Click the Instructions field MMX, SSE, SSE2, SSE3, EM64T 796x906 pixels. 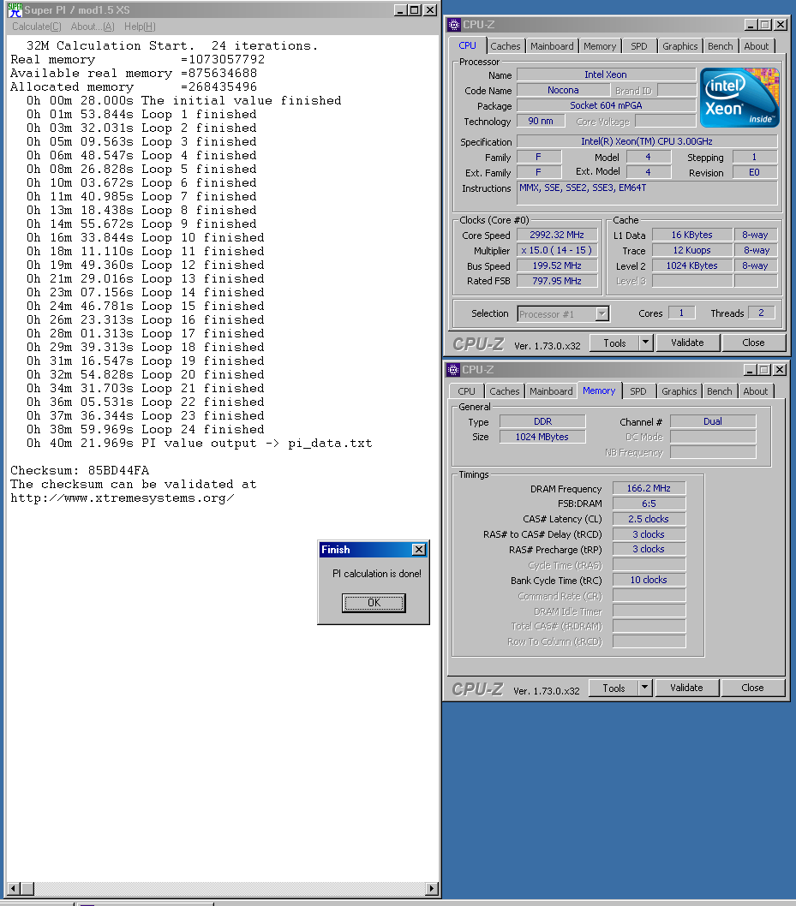coord(647,193)
